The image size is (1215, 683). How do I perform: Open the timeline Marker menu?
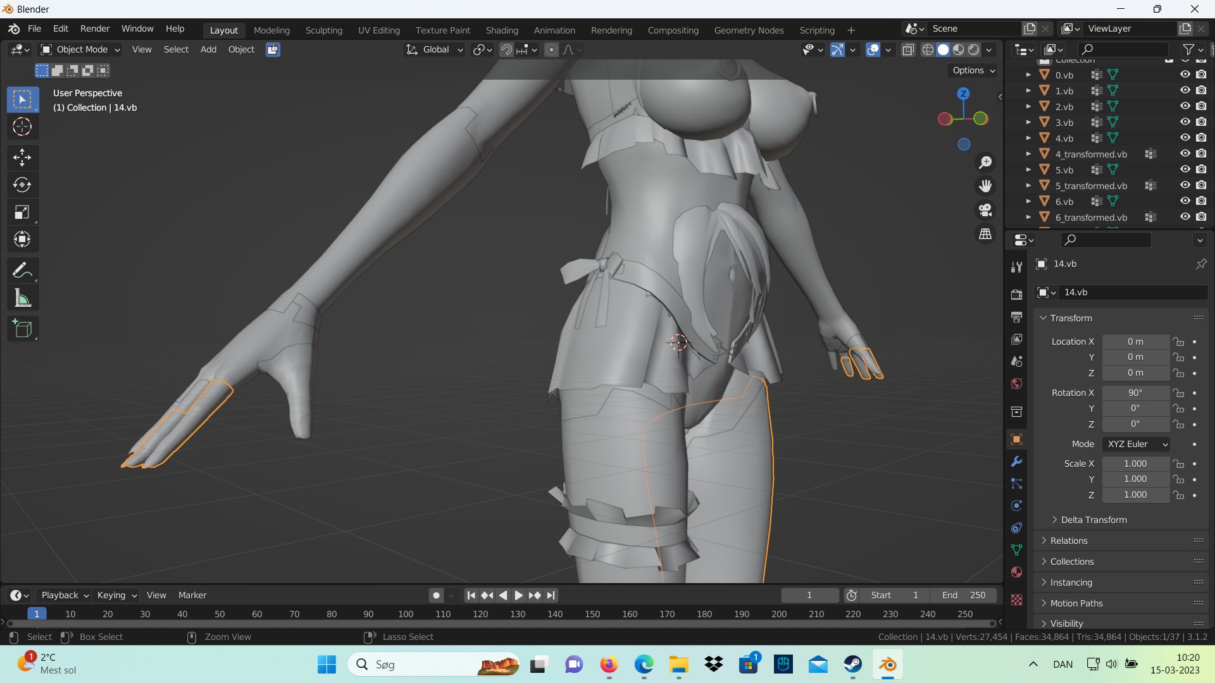pyautogui.click(x=192, y=596)
